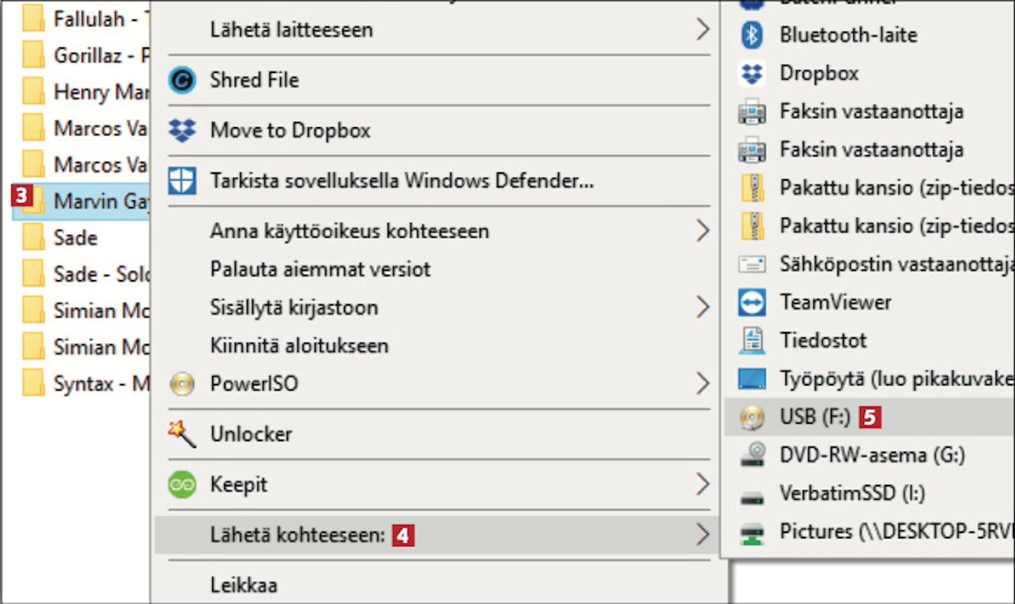Click the Bluetooth-laite icon
The image size is (1015, 604).
click(752, 35)
